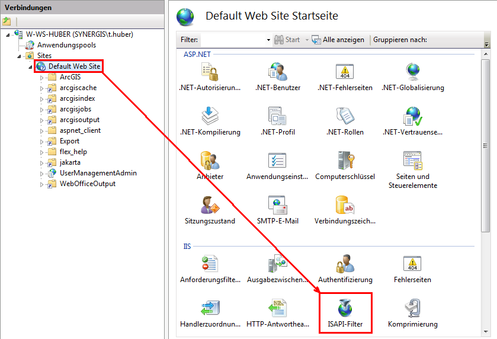Open the Komprimierung feature
Screen dimensions: 497x339
pos(413,313)
